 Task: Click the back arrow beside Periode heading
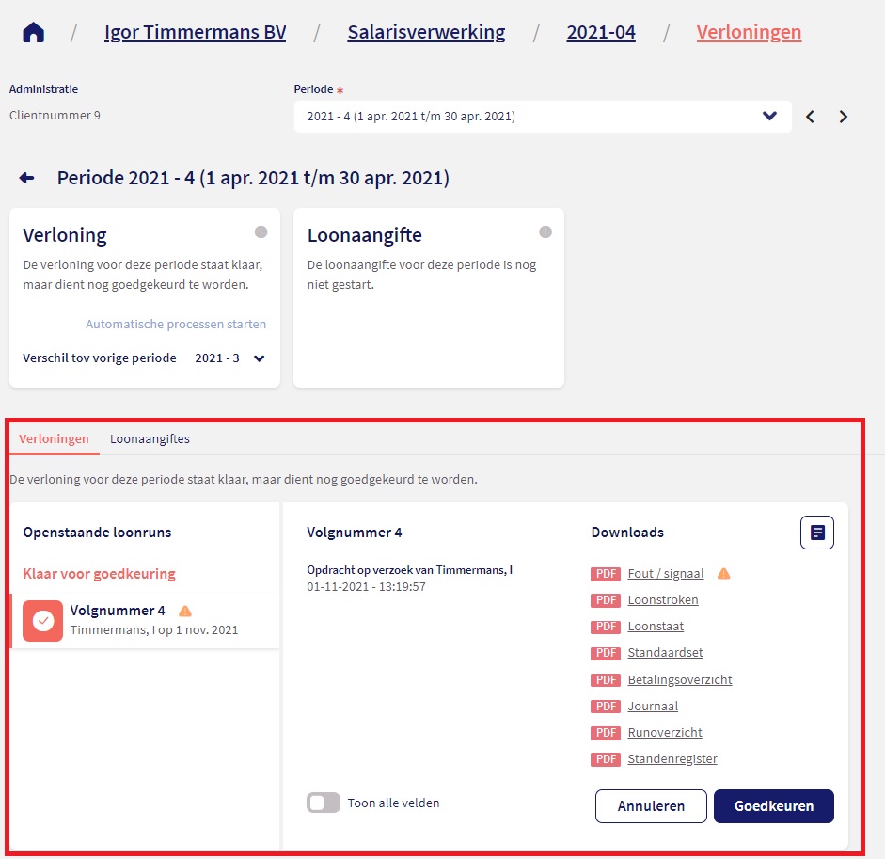[x=26, y=178]
